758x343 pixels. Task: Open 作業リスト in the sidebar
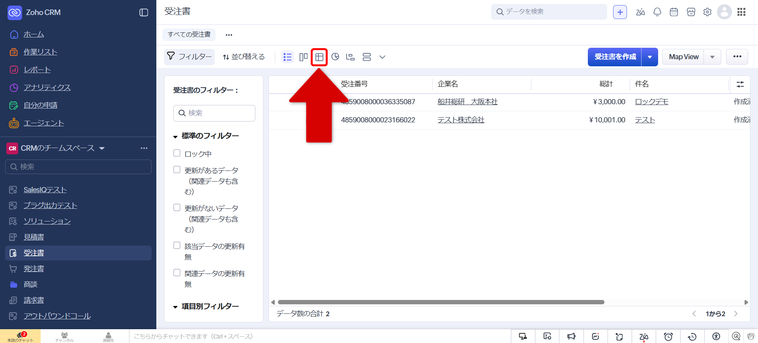tap(40, 52)
